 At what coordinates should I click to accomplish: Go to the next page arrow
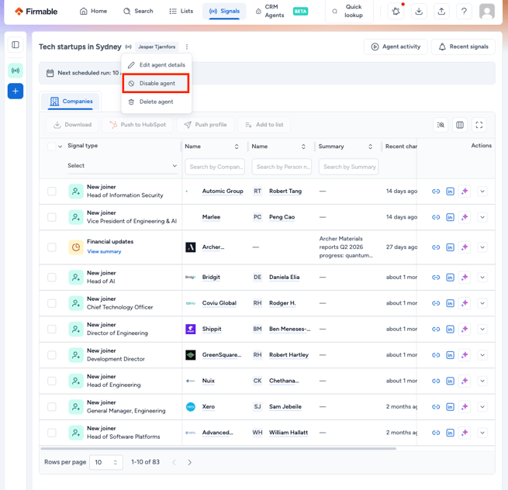189,462
